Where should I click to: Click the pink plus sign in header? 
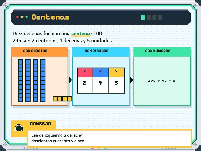(17, 17)
